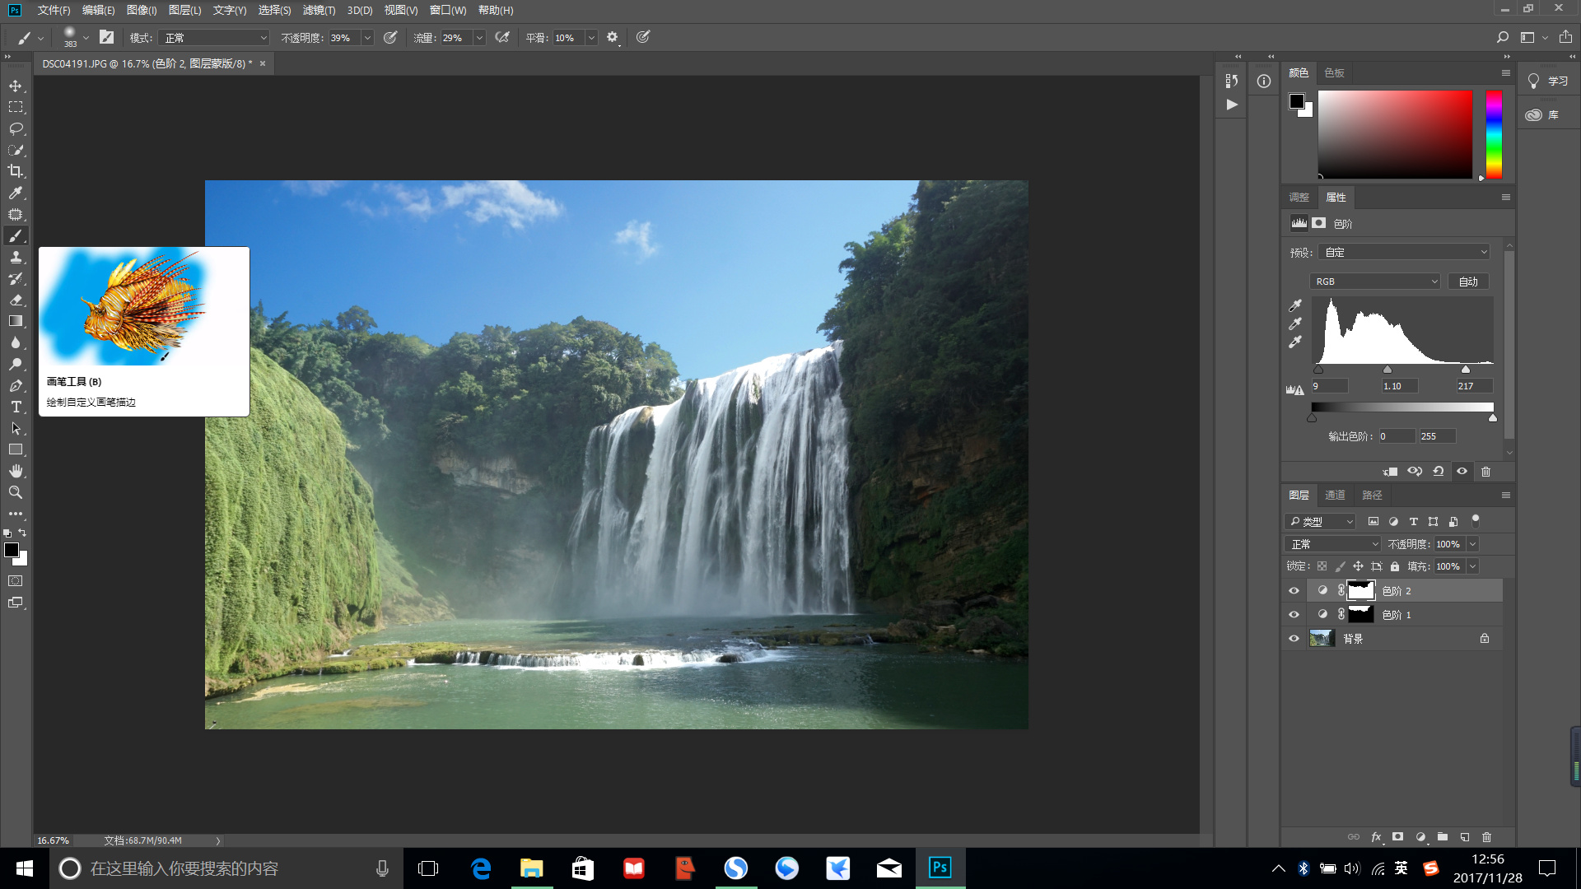Open the 预设 preset dropdown

(x=1405, y=253)
